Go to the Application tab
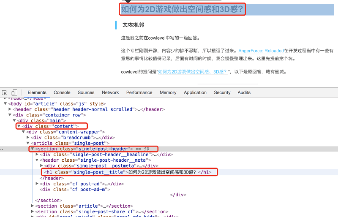This screenshot has height=217, width=338. click(x=195, y=92)
